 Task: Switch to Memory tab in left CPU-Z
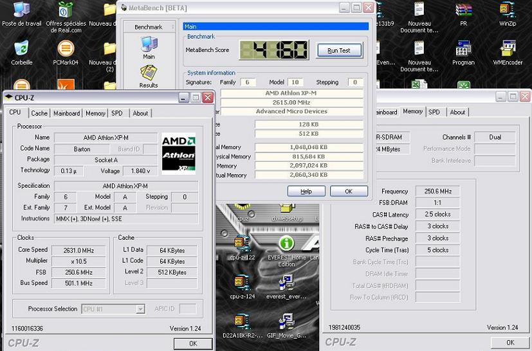[95, 113]
